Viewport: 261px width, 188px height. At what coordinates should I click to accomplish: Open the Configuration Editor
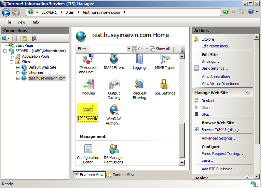[x=88, y=154]
